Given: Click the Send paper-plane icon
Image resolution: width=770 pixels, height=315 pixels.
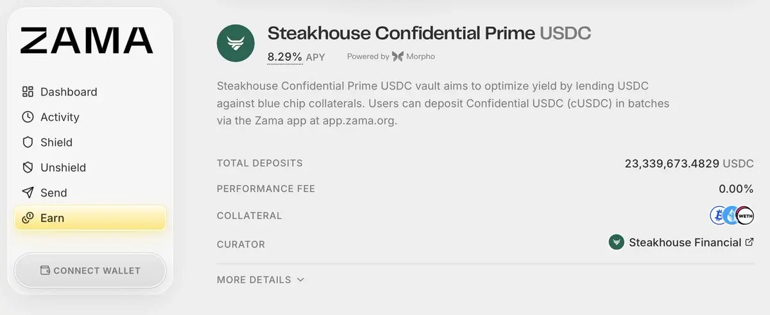Looking at the screenshot, I should (28, 193).
